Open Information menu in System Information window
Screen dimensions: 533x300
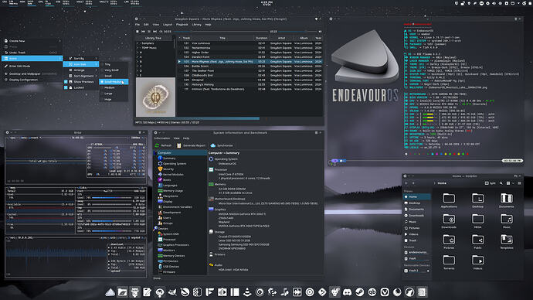(161, 138)
